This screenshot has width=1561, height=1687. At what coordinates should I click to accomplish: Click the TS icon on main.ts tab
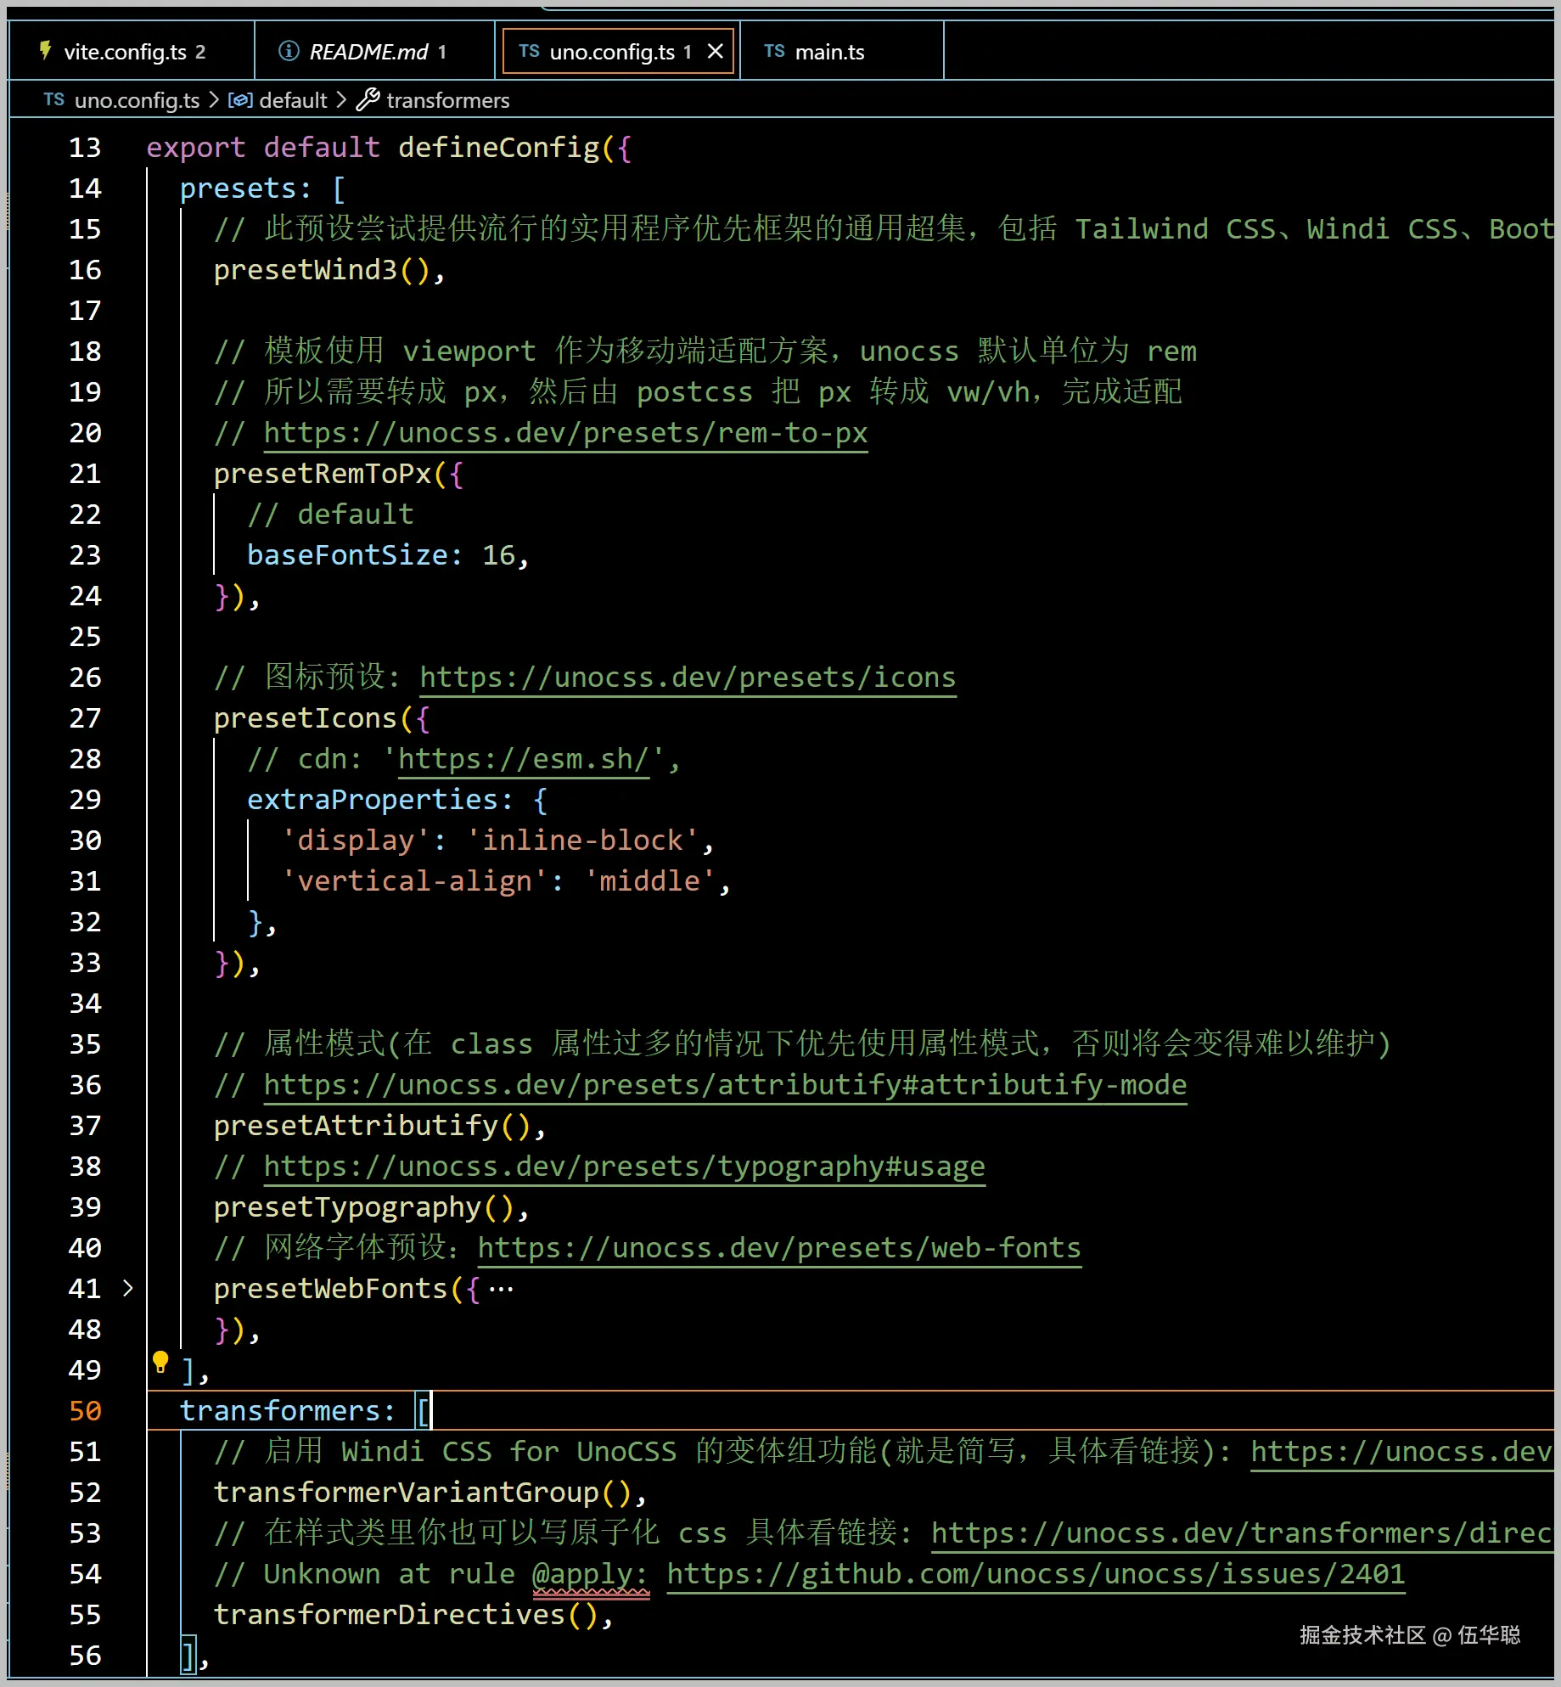point(774,51)
